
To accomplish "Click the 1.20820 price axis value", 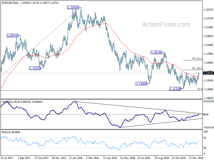I will point(208,36).
